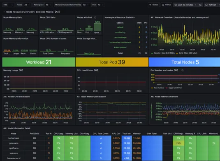Sort namespace table by Spaces column

click(x=120, y=23)
